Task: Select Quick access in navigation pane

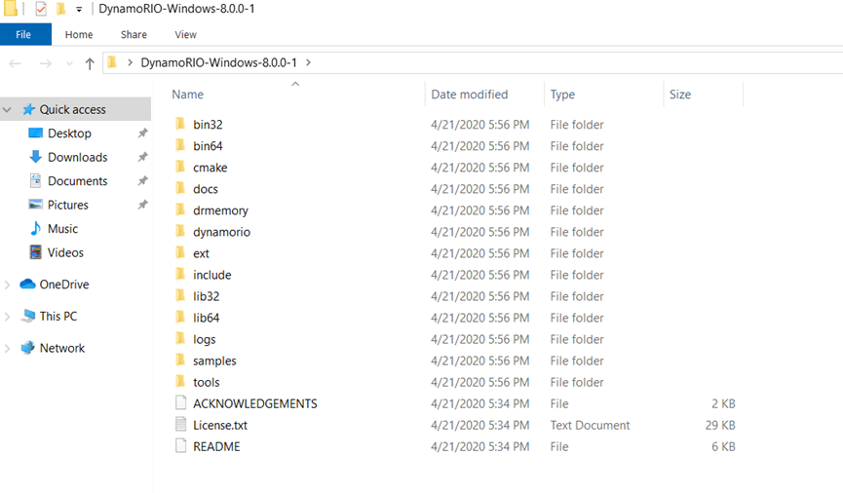Action: [x=72, y=110]
